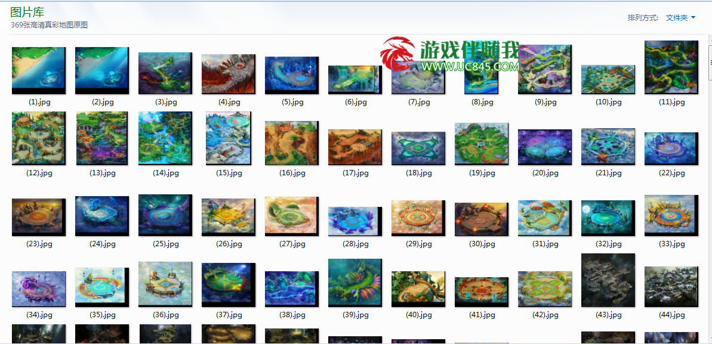Select thumbnail of (12).jpg
The width and height of the screenshot is (712, 344).
click(x=39, y=138)
